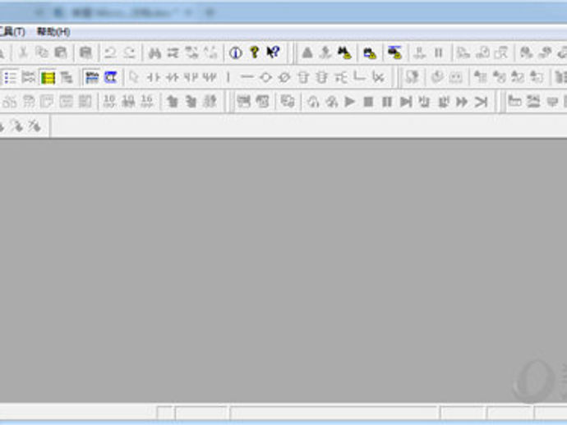The image size is (567, 425).
Task: Click the L-shaped branch line icon
Action: click(x=359, y=76)
